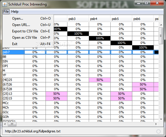Select the (25)13 row label
Viewport: 166px width, 137px height.
[13, 94]
